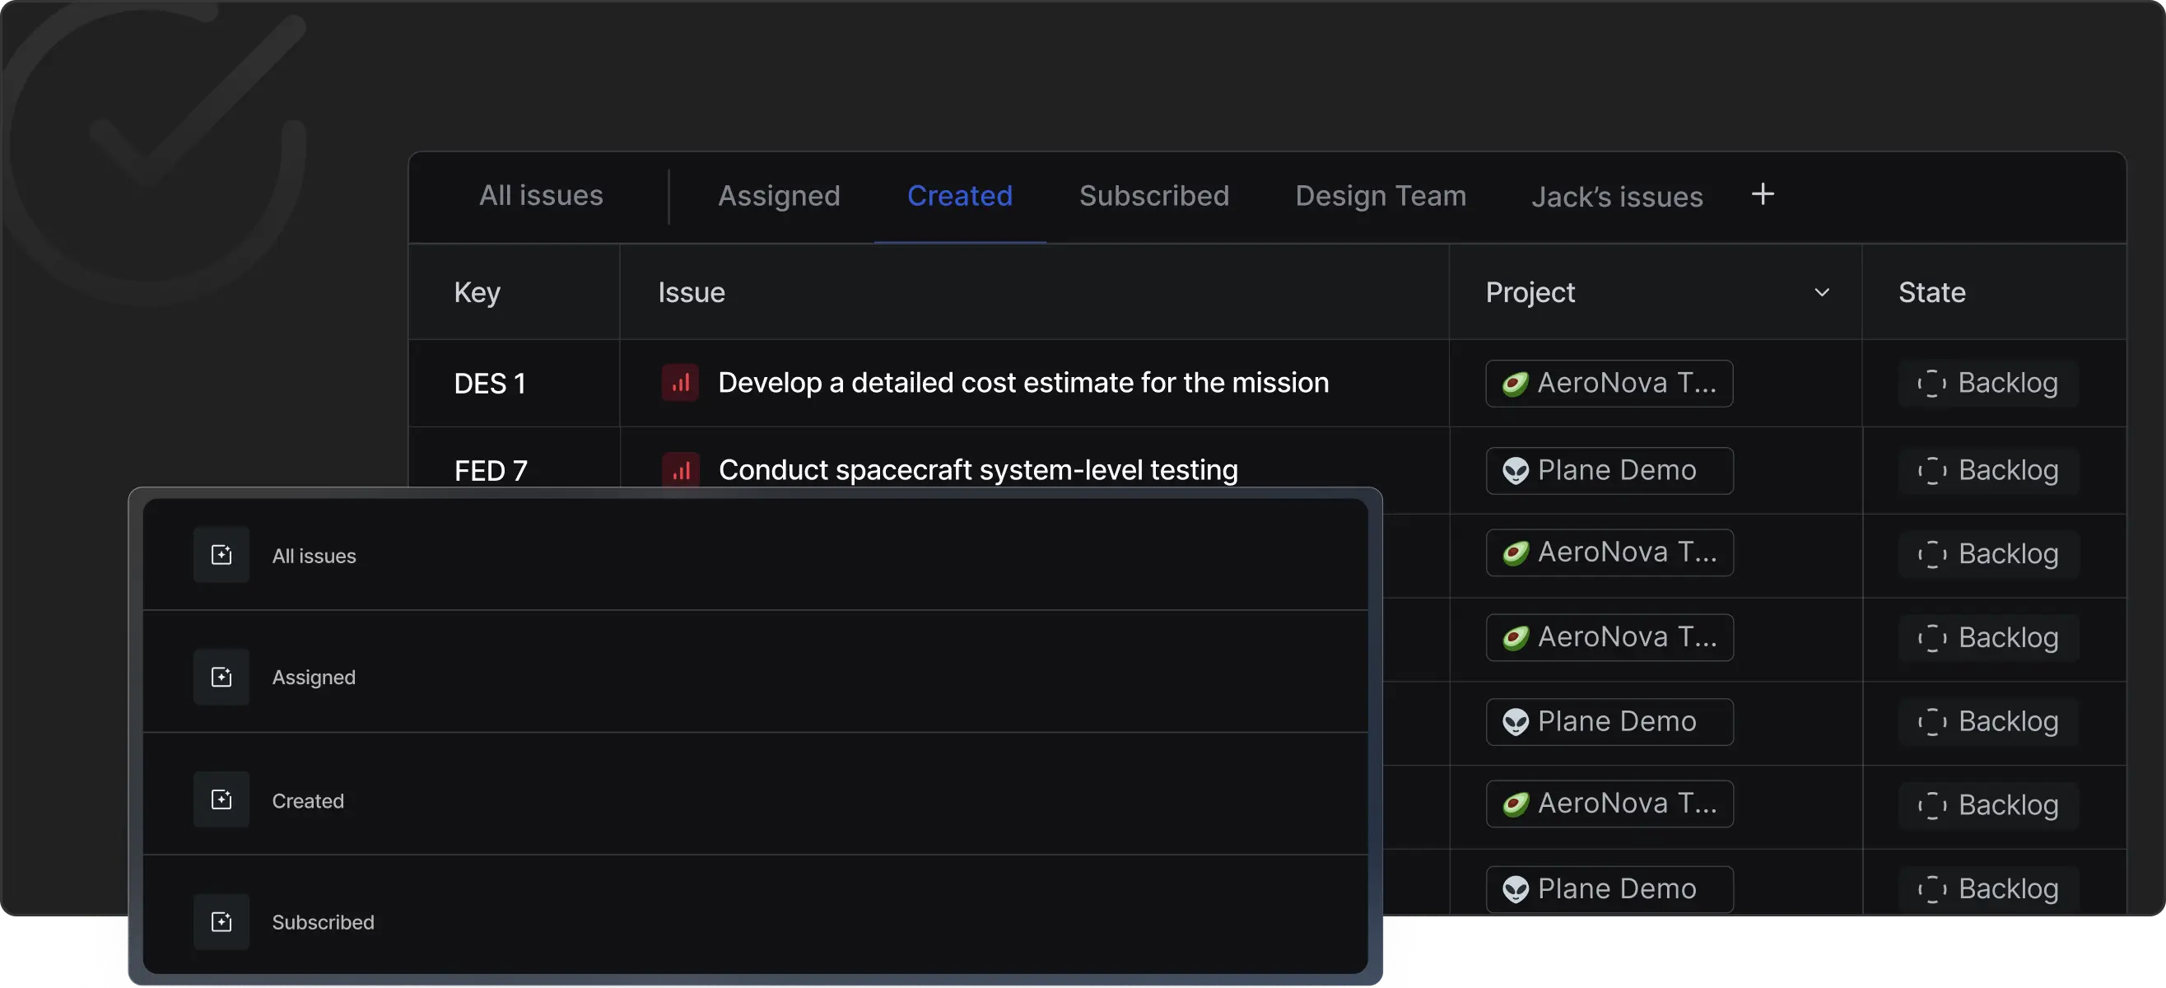
Task: Select Jack's issues tab
Action: pos(1616,197)
